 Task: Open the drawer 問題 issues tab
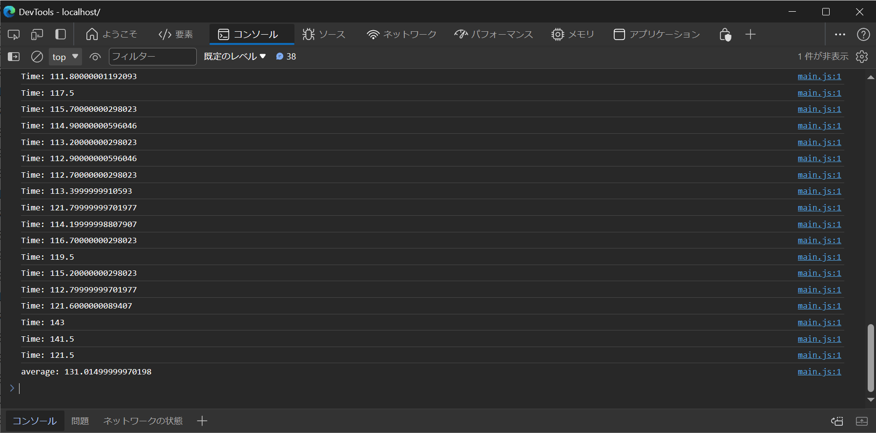click(80, 421)
